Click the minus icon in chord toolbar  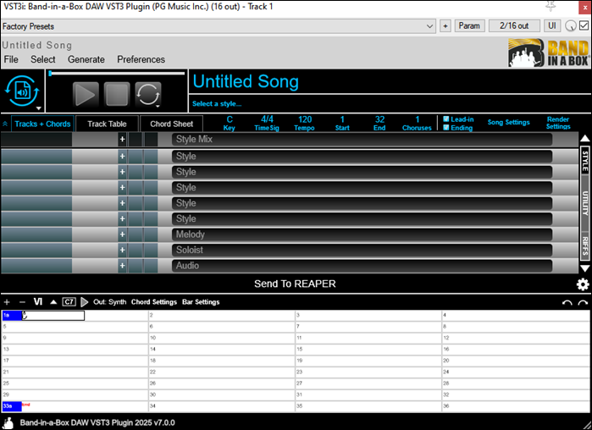[22, 302]
